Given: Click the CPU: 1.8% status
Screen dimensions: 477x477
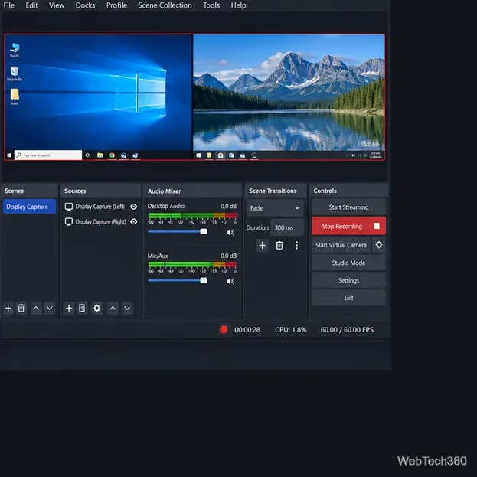Looking at the screenshot, I should 290,330.
